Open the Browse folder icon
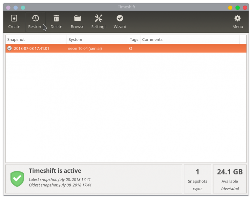The width and height of the screenshot is (252, 199). coord(77,18)
